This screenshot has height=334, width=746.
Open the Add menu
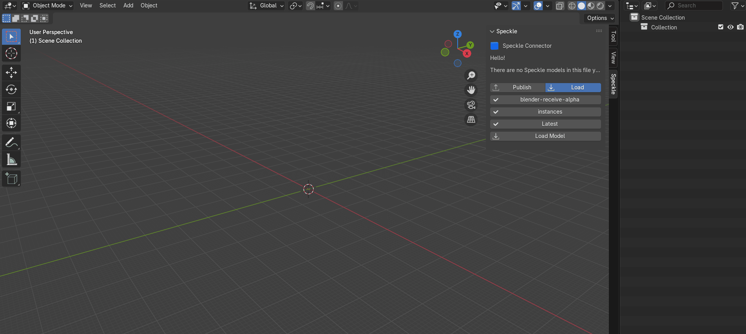pos(128,5)
